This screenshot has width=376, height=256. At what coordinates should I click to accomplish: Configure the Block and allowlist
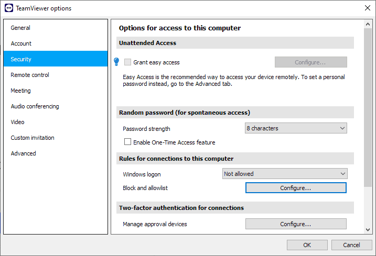[x=296, y=188]
